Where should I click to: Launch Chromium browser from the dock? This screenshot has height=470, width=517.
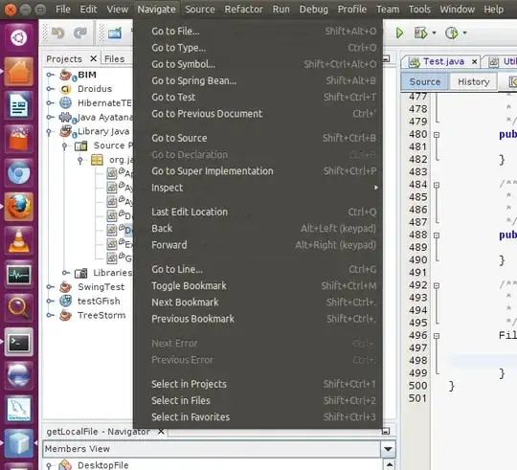tap(19, 173)
